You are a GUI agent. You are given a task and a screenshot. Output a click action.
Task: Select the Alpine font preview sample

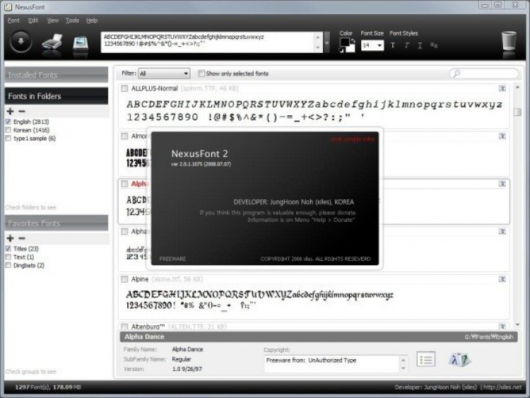259,300
